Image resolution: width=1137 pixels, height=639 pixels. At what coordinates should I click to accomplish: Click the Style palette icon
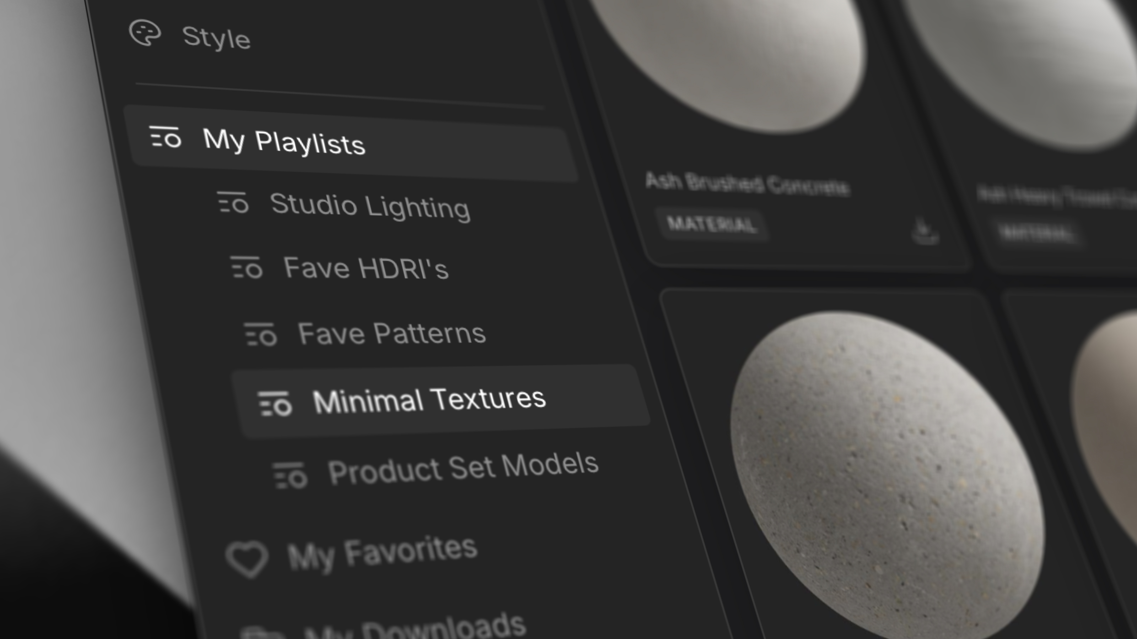click(x=145, y=33)
